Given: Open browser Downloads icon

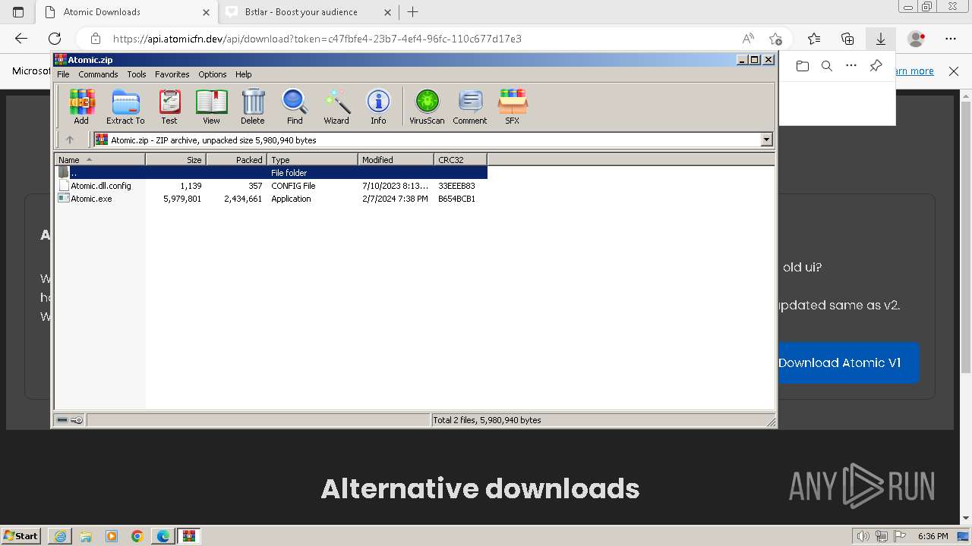Looking at the screenshot, I should point(881,39).
